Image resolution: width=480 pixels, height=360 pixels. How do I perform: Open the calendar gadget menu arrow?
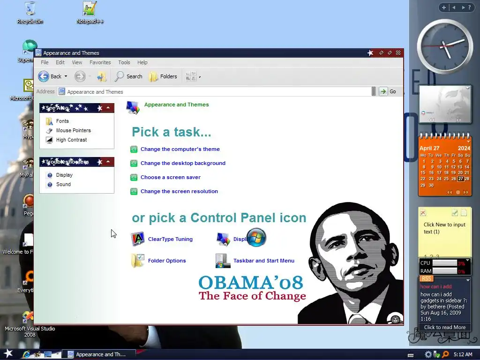click(468, 142)
